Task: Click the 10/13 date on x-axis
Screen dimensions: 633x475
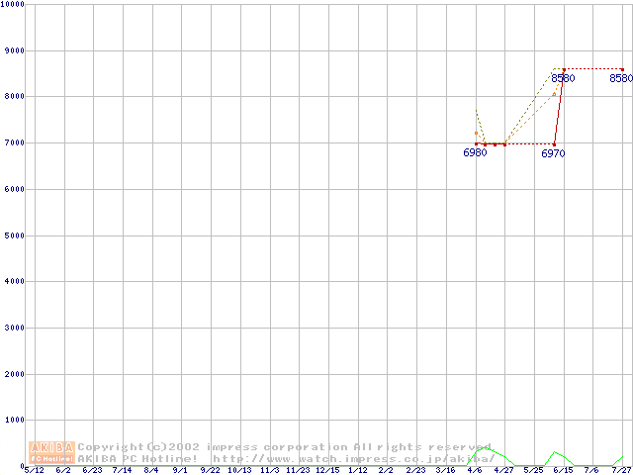Action: [239, 471]
